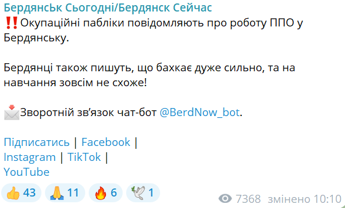345x208 pixels.
Task: Click the dove reaction with 1
Action: coord(143,193)
